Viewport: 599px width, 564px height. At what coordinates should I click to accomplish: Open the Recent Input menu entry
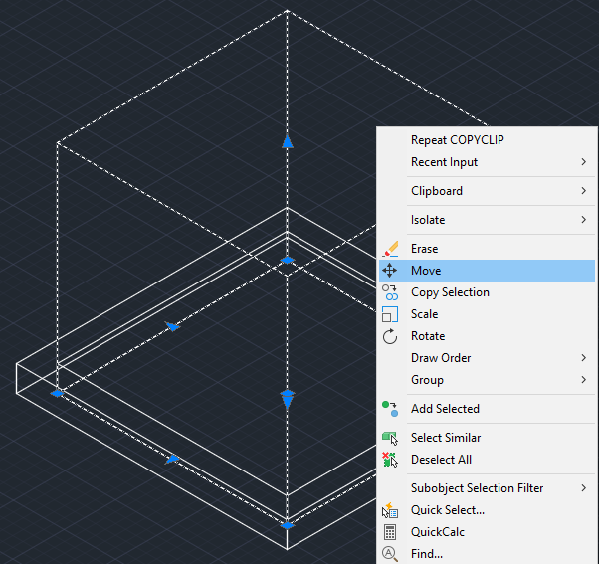[488, 162]
